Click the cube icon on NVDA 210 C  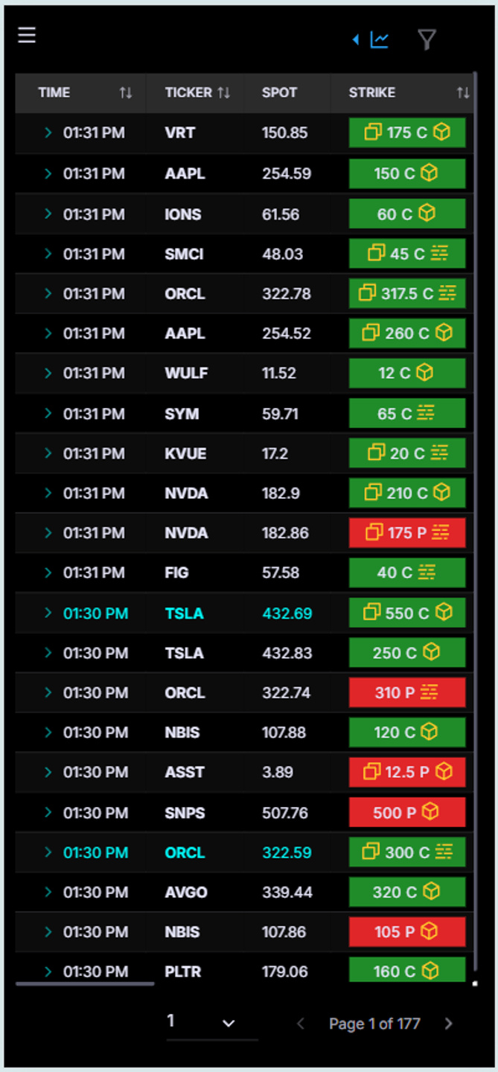coord(442,492)
